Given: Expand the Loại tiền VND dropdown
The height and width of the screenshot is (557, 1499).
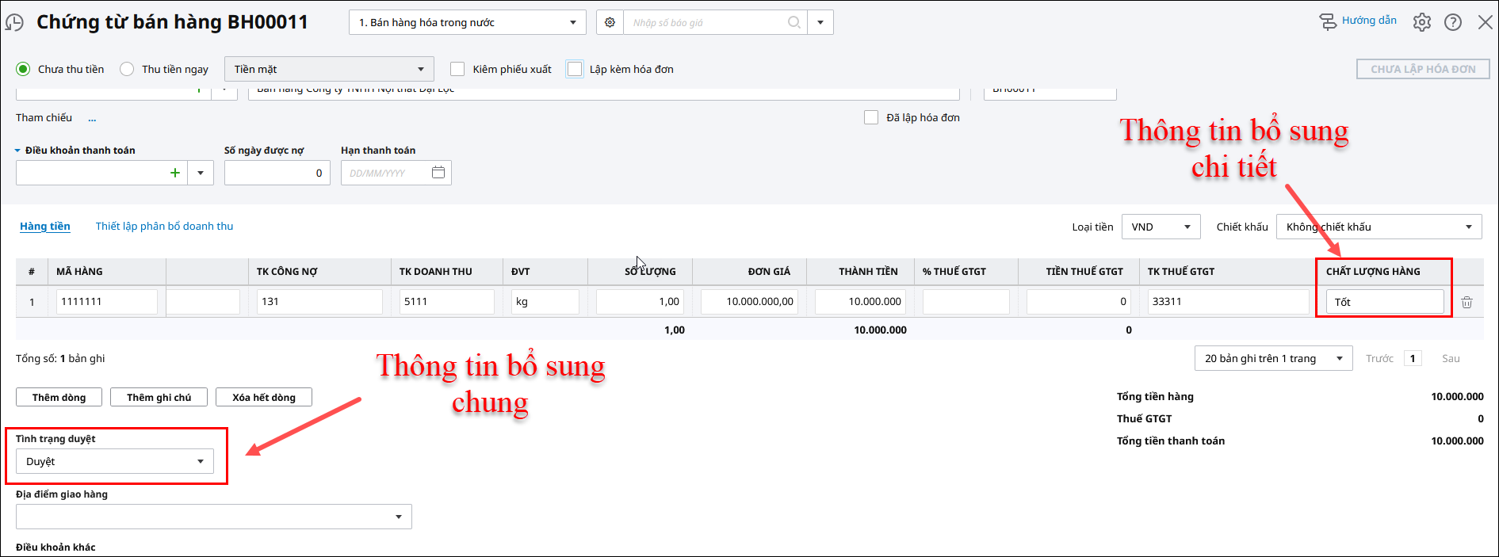Looking at the screenshot, I should click(x=1161, y=227).
